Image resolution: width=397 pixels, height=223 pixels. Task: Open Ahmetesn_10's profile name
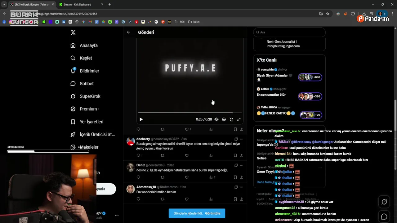tap(146, 187)
